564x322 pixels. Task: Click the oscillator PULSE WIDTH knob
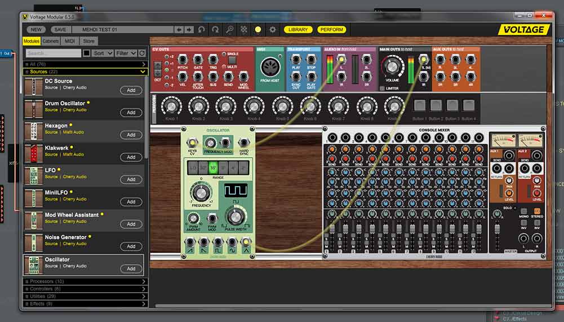[x=236, y=216]
